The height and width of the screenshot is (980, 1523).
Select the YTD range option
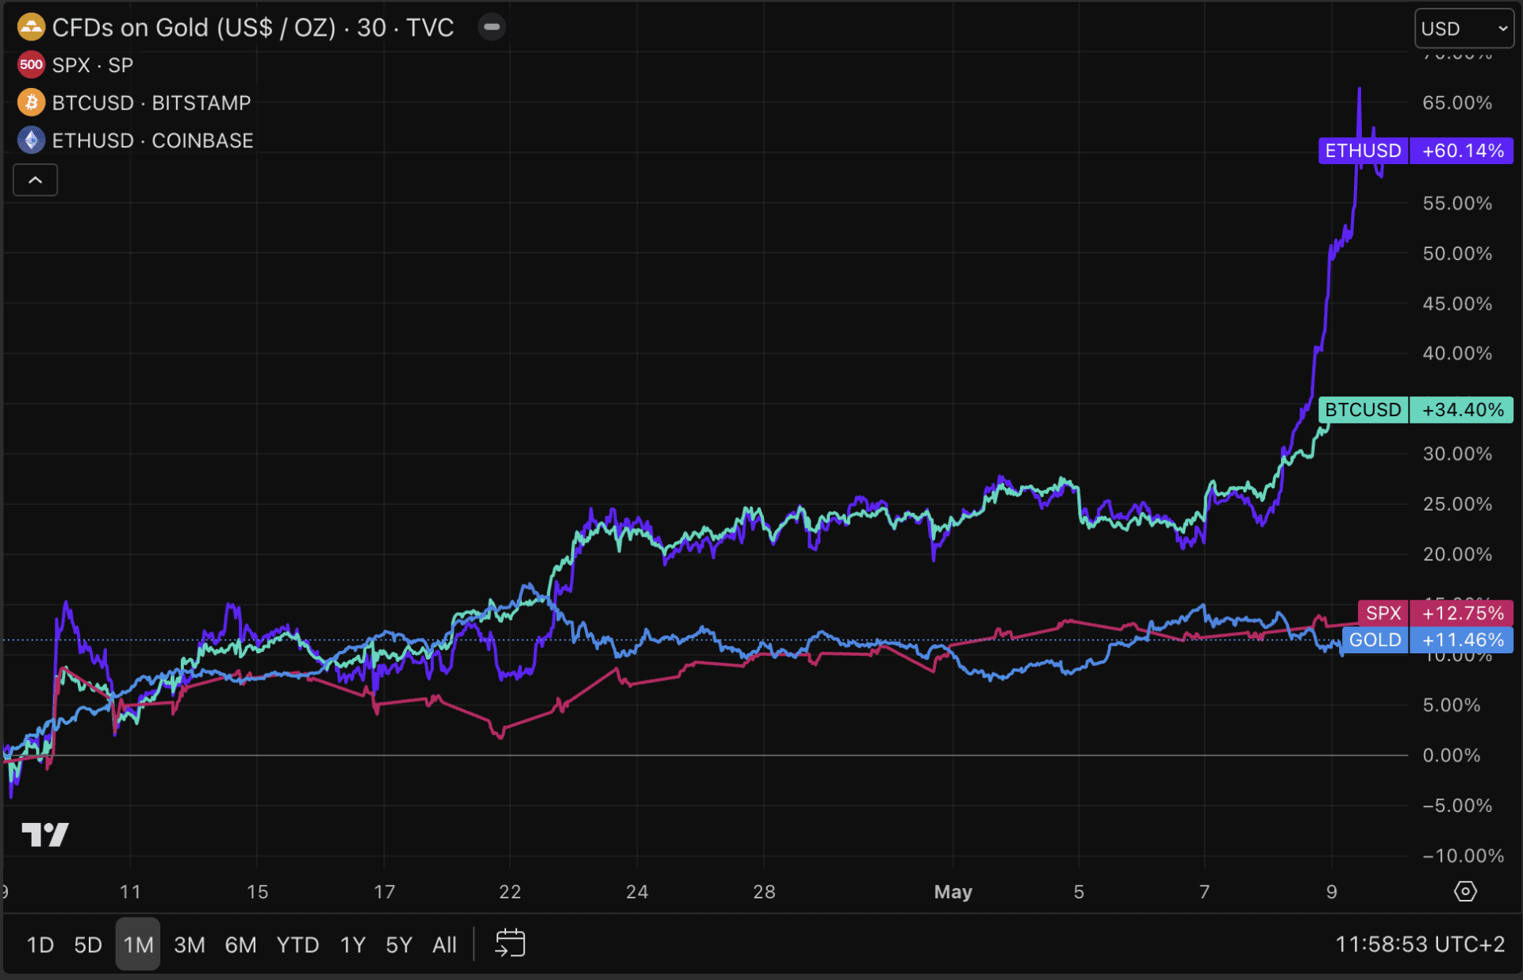(297, 944)
